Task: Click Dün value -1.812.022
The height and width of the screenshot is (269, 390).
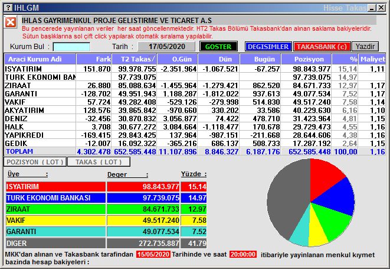Action: [220, 93]
